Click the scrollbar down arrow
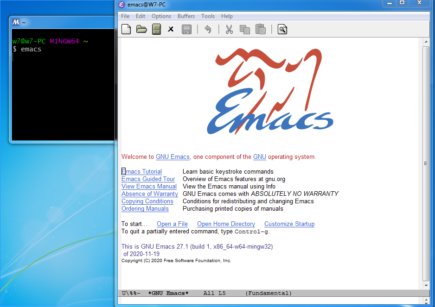 (x=426, y=285)
